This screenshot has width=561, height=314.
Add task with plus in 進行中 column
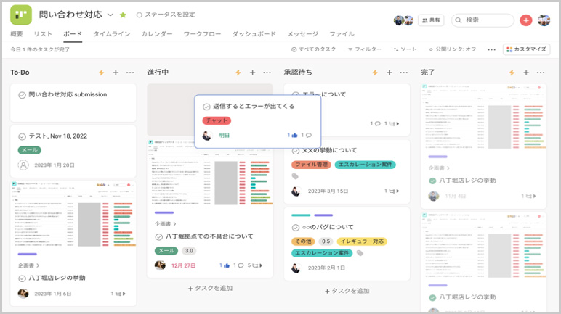click(253, 73)
